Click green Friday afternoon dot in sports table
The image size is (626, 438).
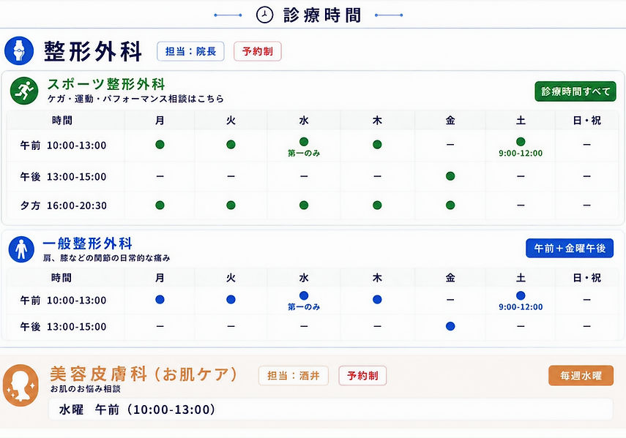point(450,176)
